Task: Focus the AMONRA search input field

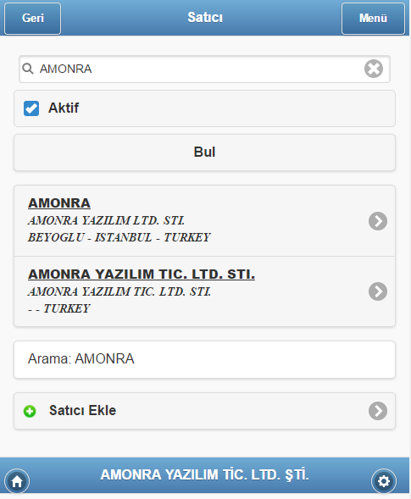Action: (205, 69)
